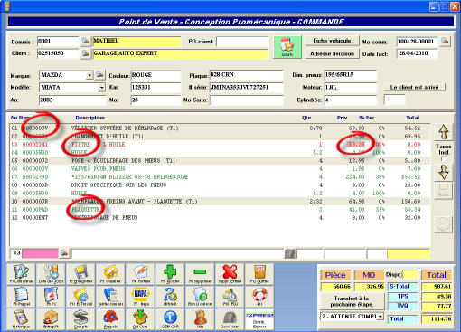The width and height of the screenshot is (461, 332).
Task: Click the Adresse livraison button
Action: 332,53
